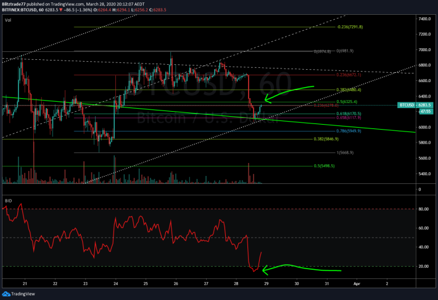The width and height of the screenshot is (438, 300).
Task: Click date 26 on time axis
Action: 176,283
